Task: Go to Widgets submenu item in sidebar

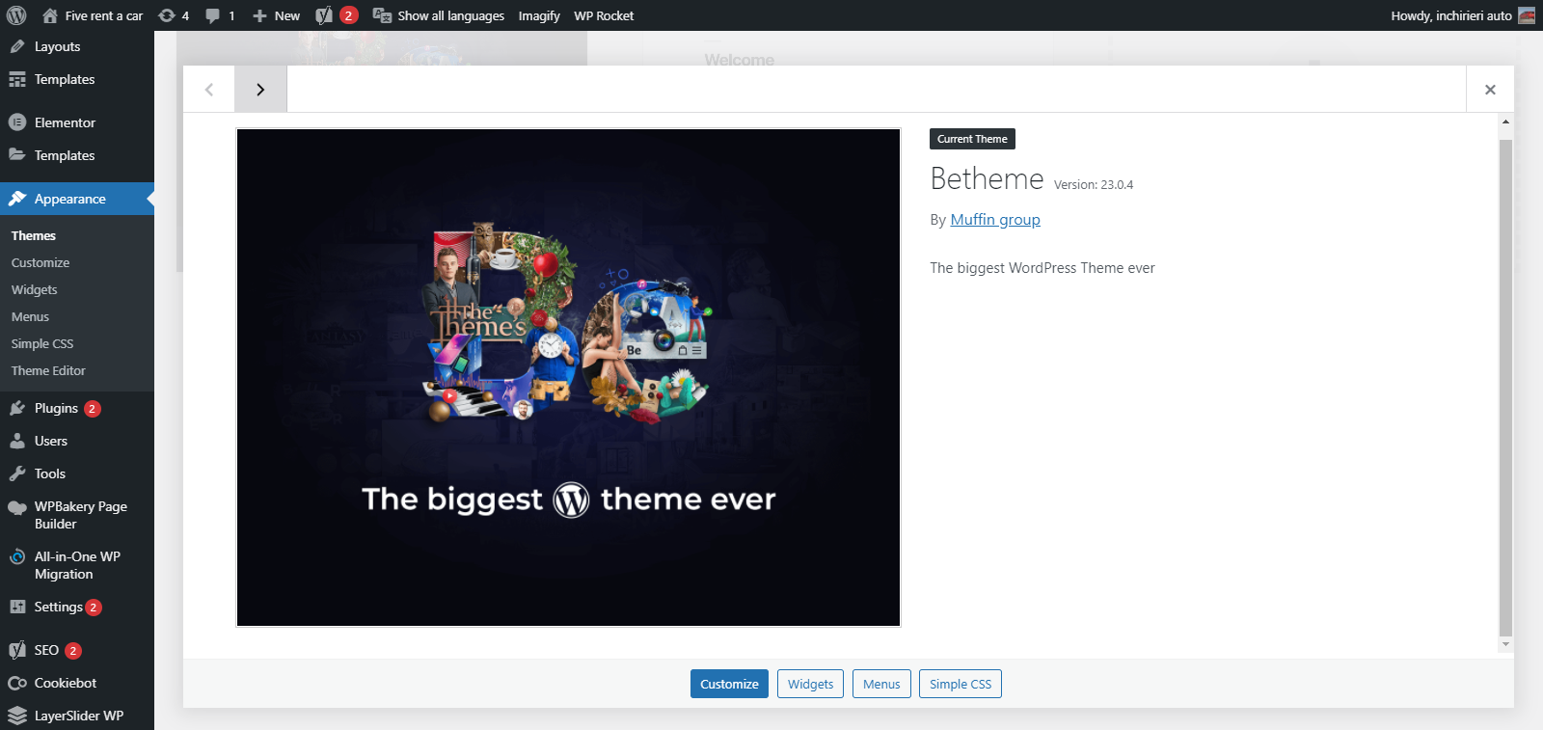Action: pos(35,289)
